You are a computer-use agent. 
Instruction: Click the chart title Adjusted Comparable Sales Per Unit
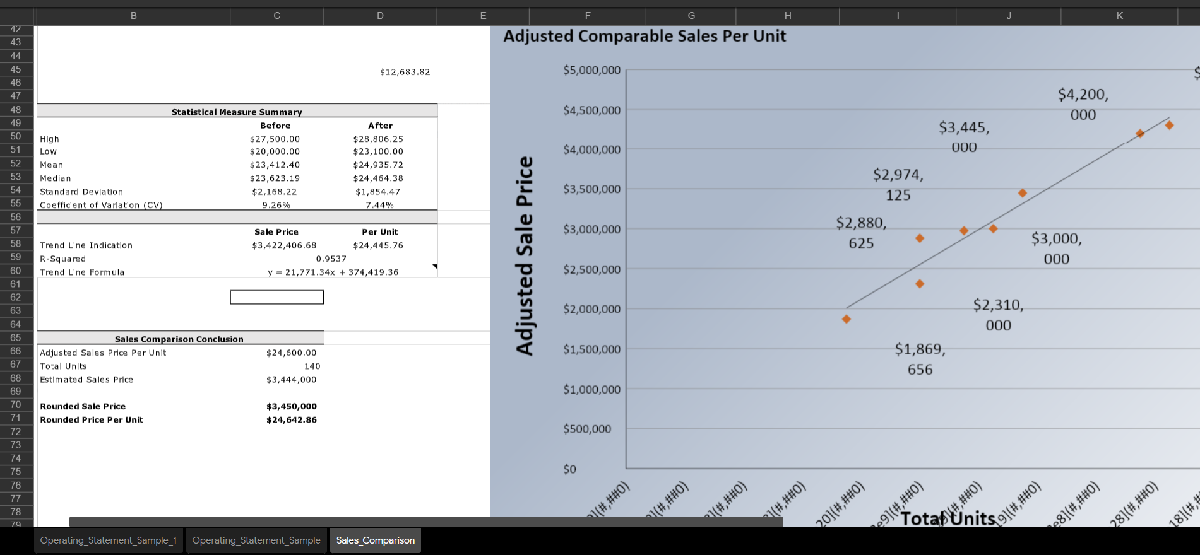pyautogui.click(x=645, y=36)
